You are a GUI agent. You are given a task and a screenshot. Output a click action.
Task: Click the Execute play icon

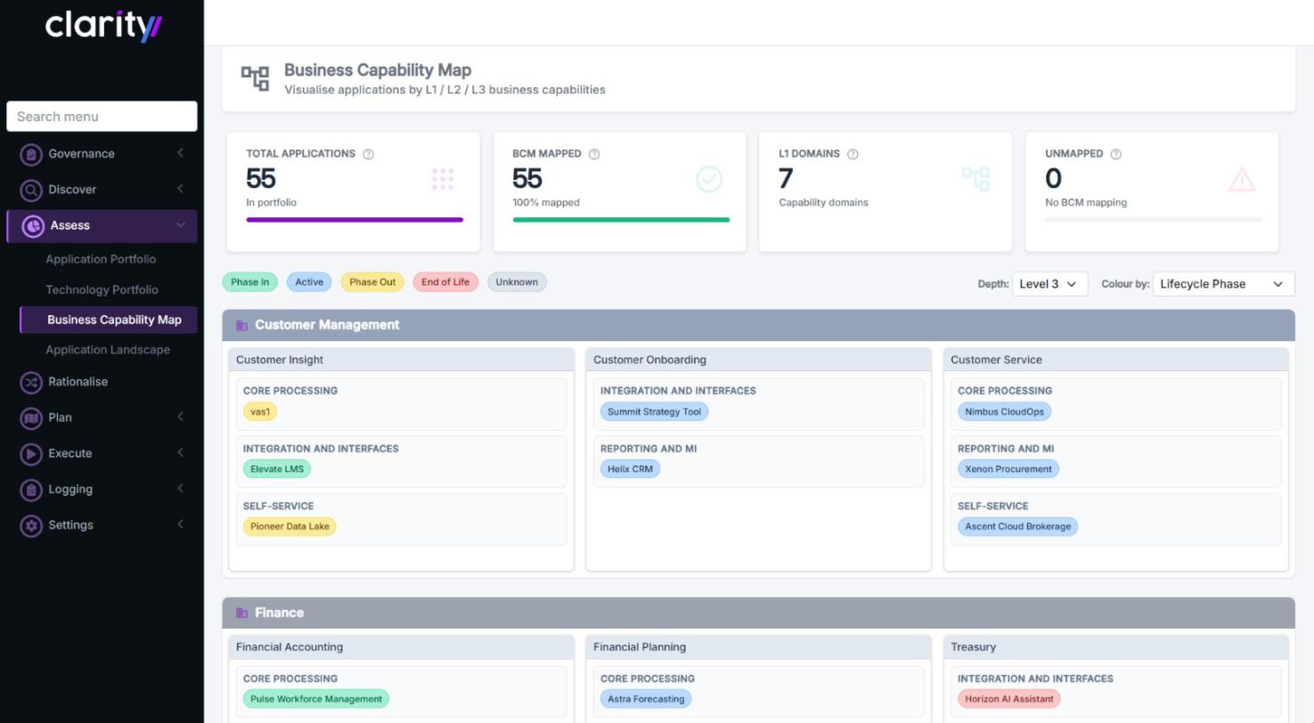[31, 454]
